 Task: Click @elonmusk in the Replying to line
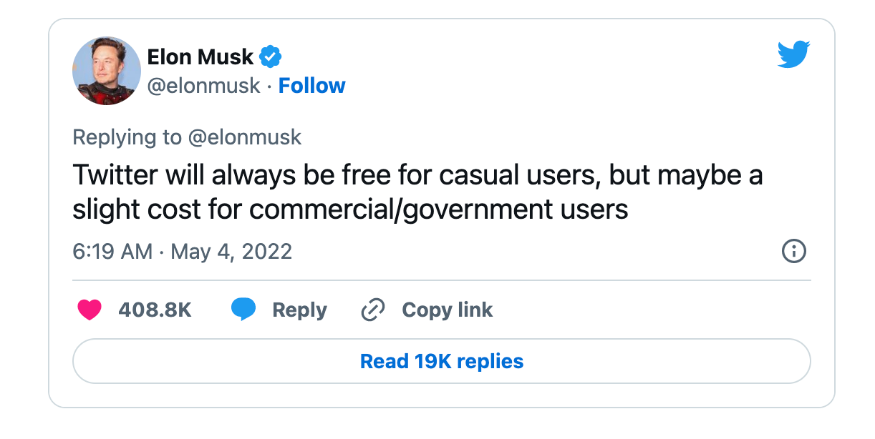click(x=245, y=137)
